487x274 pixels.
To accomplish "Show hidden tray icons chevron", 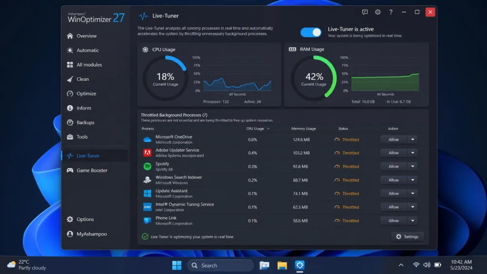I will pyautogui.click(x=401, y=265).
